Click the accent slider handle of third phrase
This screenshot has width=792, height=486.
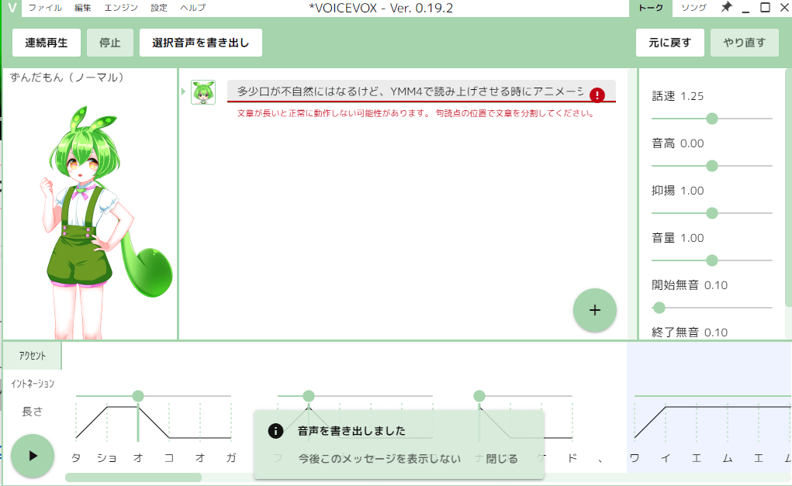click(479, 396)
